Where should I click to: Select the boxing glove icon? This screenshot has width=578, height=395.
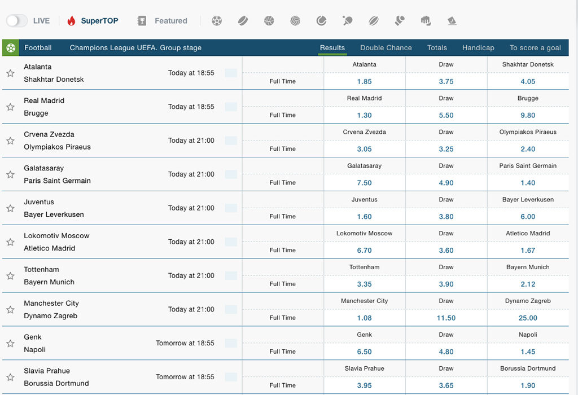[x=400, y=21]
